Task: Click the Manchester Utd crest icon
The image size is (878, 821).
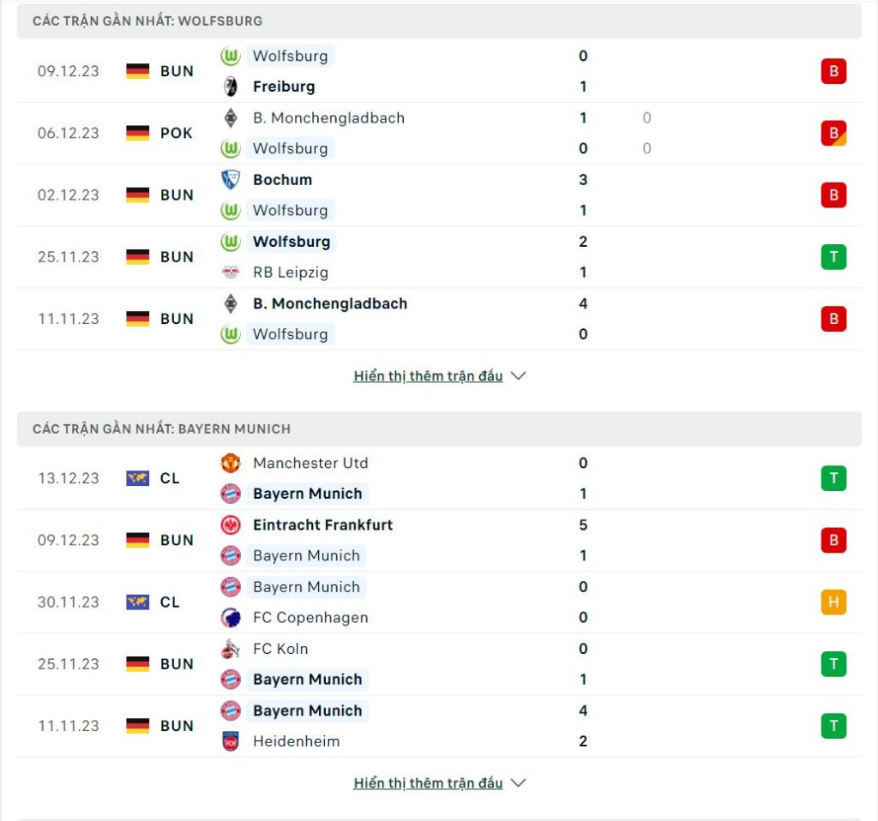Action: tap(230, 464)
